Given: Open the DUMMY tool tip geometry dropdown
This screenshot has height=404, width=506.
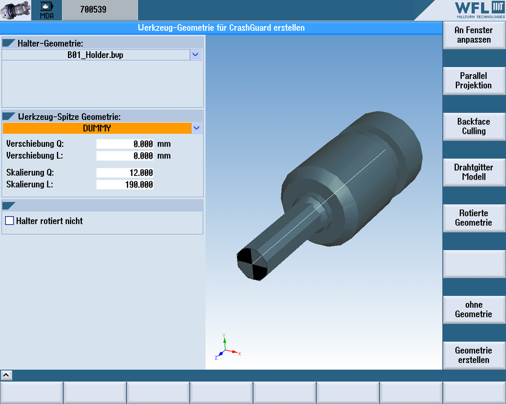Looking at the screenshot, I should (x=196, y=128).
